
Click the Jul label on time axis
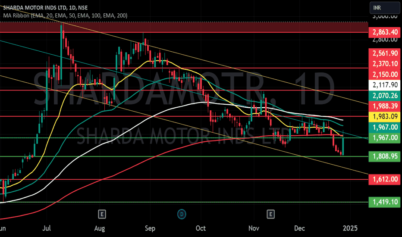[47, 228]
